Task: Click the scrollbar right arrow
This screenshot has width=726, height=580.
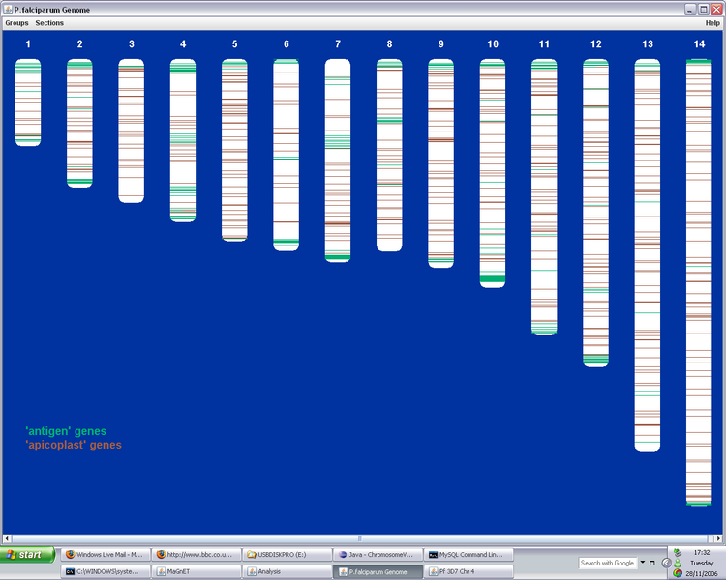Action: (x=718, y=538)
